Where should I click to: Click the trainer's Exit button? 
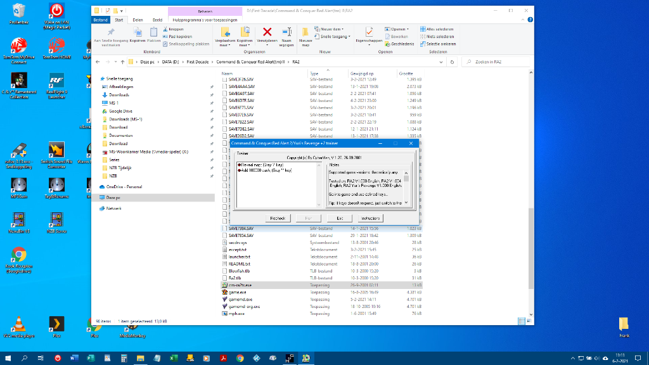pos(340,218)
